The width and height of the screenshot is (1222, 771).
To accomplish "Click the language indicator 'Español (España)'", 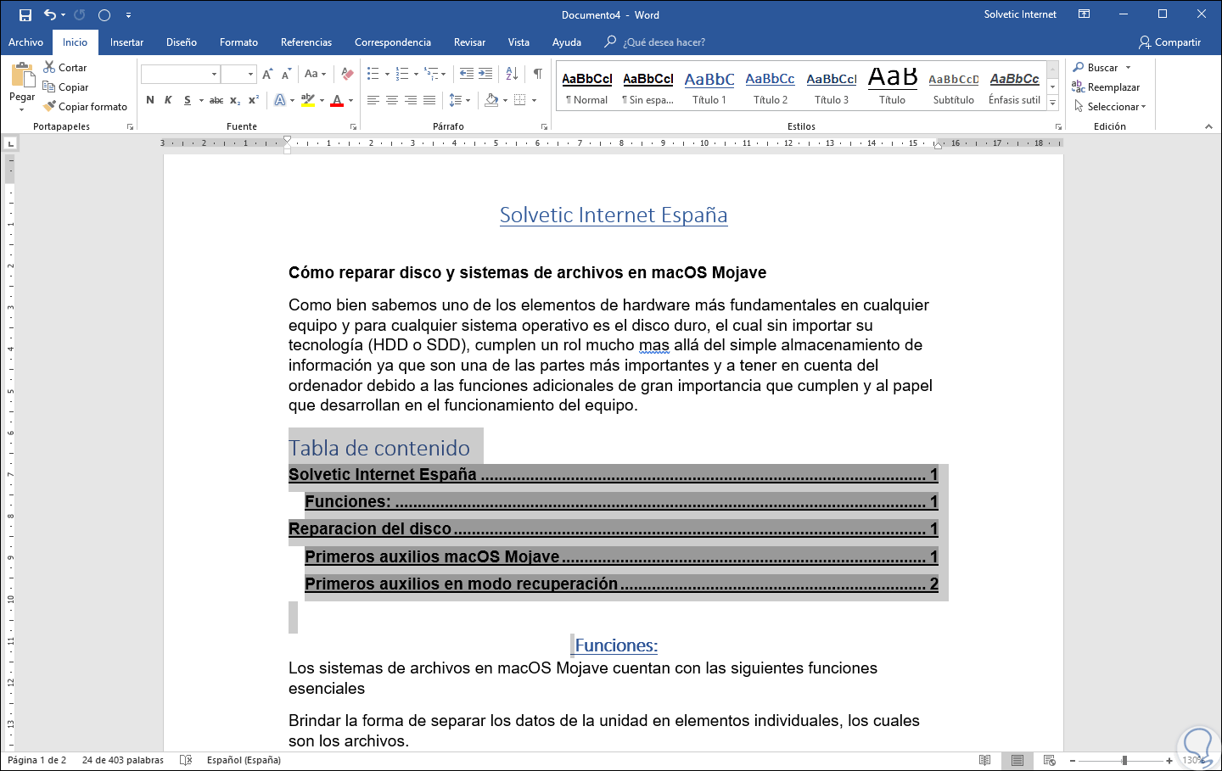I will 244,760.
